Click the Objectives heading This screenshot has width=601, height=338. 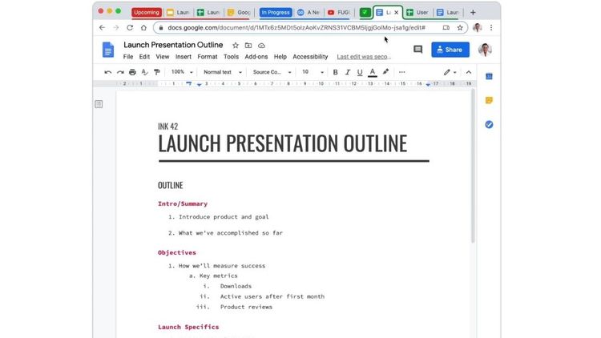point(177,252)
